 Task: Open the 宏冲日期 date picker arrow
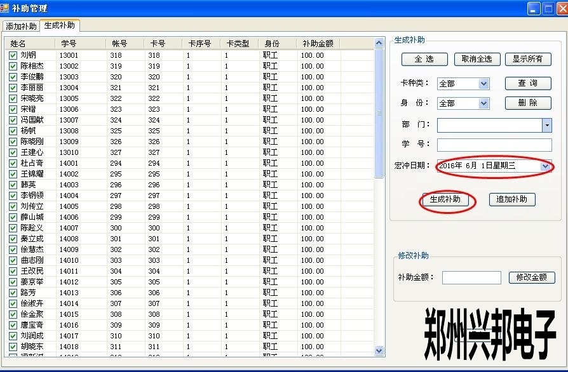pos(546,166)
